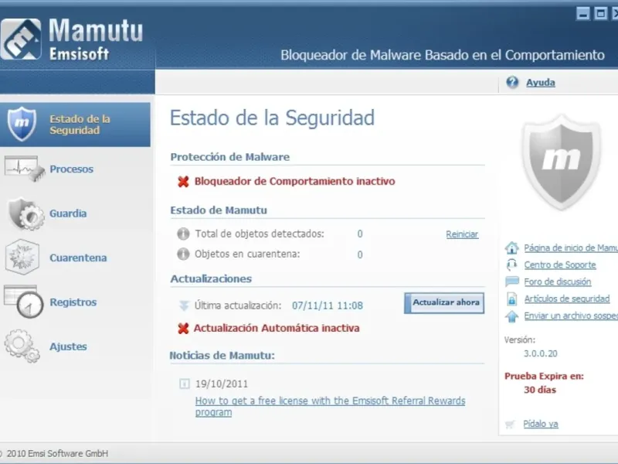Click the version number 3.0.0.20
This screenshot has width=618, height=464.
coord(540,353)
